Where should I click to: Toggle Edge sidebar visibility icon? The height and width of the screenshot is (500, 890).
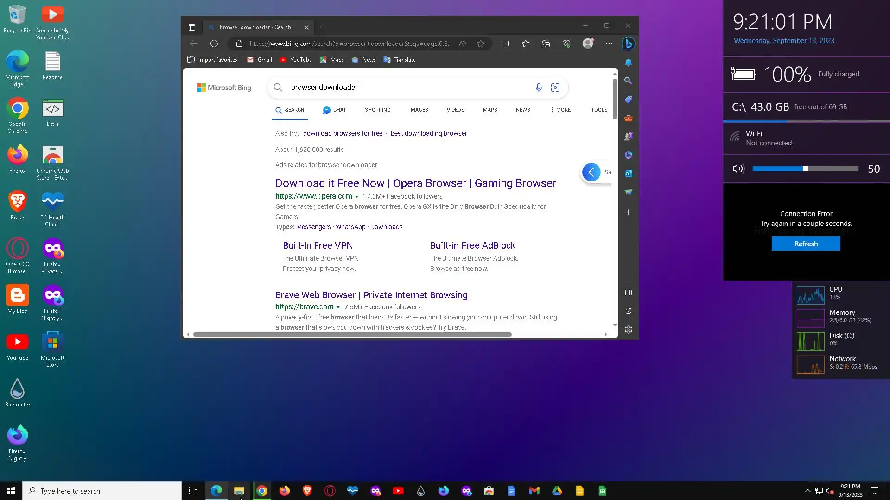[629, 293]
